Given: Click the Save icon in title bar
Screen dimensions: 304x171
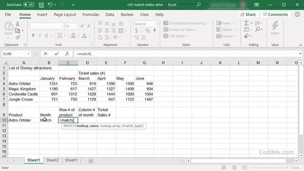Looking at the screenshot, I should (41, 5).
